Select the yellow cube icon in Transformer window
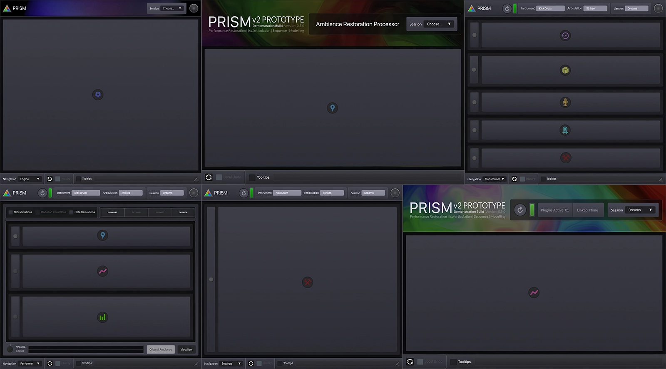Screen dimensions: 666x369 coord(565,70)
